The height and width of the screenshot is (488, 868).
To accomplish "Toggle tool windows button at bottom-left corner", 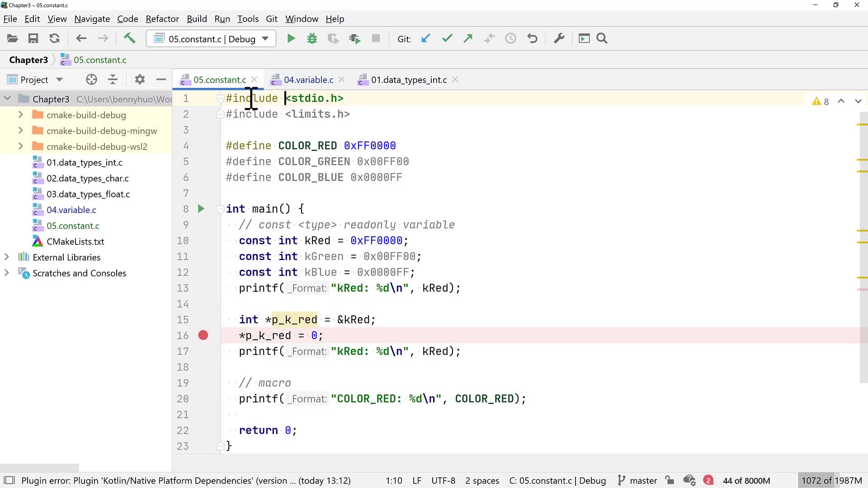I will 9,480.
